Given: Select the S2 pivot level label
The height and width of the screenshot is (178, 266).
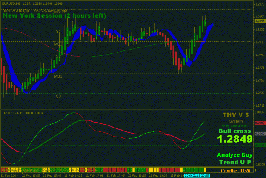Looking at the screenshot, I should (58, 56).
